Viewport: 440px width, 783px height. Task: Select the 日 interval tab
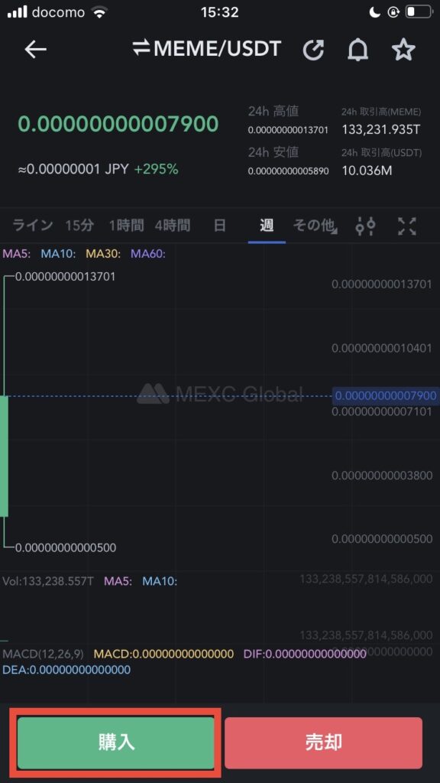[x=220, y=226]
